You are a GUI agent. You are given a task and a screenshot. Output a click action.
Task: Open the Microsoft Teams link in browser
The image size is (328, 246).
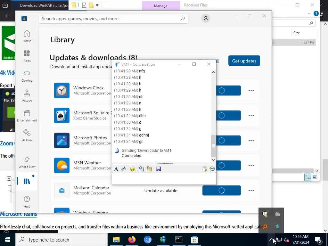(x=18, y=214)
